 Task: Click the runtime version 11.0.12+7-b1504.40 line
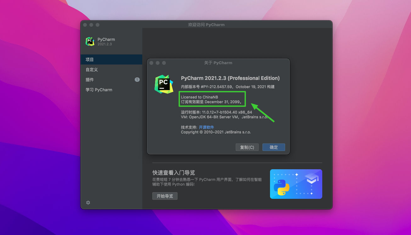[217, 112]
